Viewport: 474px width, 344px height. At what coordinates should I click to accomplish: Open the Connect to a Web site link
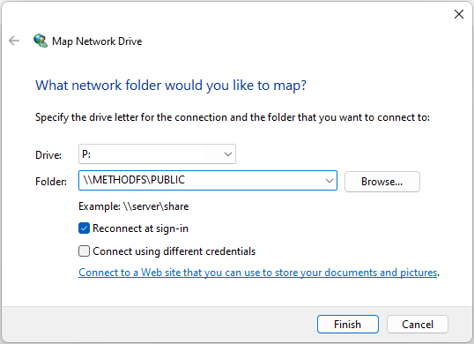click(x=258, y=273)
